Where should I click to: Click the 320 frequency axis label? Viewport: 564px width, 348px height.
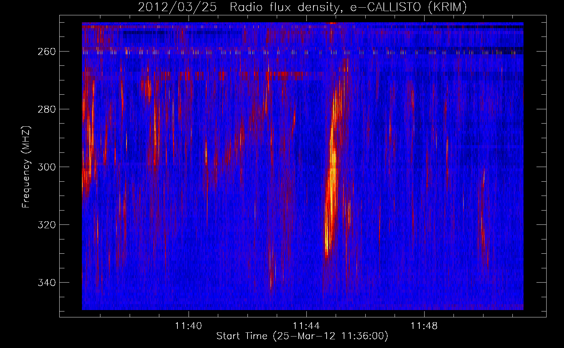(46, 225)
